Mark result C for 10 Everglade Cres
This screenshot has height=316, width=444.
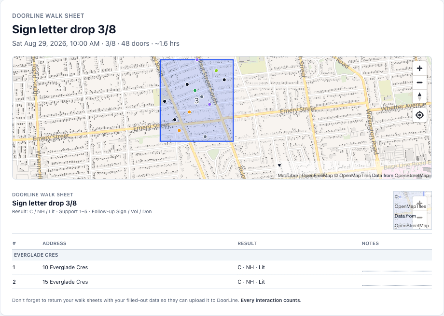pos(239,268)
